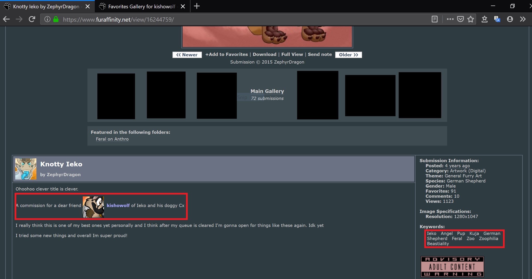Click kishowolf's avatar in description

pos(93,207)
